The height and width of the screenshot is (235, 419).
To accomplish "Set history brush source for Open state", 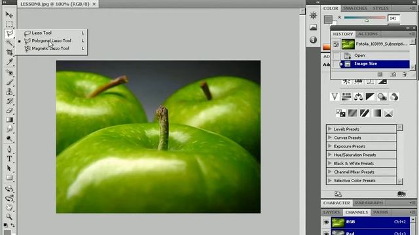I will (x=336, y=55).
